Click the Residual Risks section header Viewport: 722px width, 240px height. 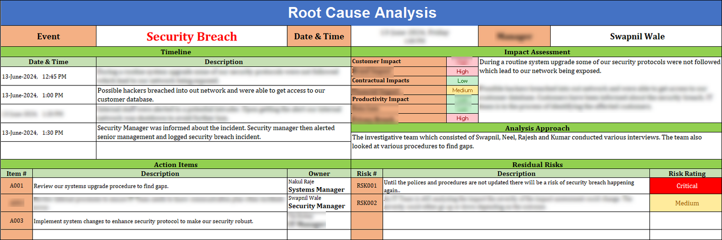[x=537, y=165]
